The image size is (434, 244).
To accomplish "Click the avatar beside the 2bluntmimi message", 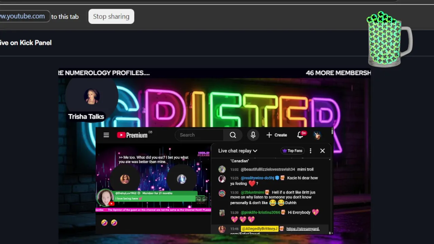I will tap(222, 193).
